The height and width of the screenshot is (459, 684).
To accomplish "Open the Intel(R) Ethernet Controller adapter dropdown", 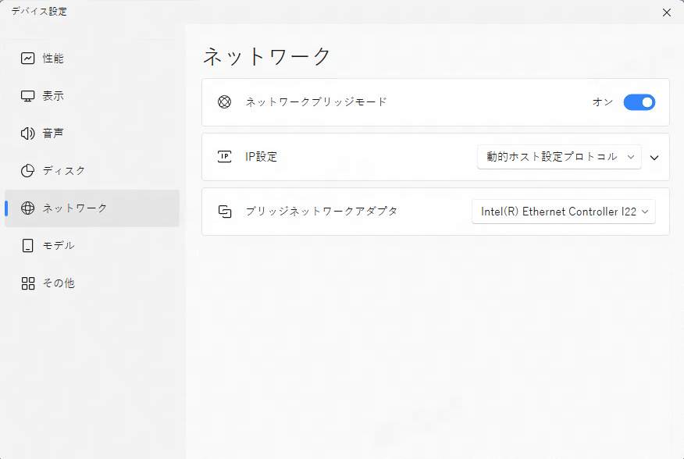I will pyautogui.click(x=563, y=211).
